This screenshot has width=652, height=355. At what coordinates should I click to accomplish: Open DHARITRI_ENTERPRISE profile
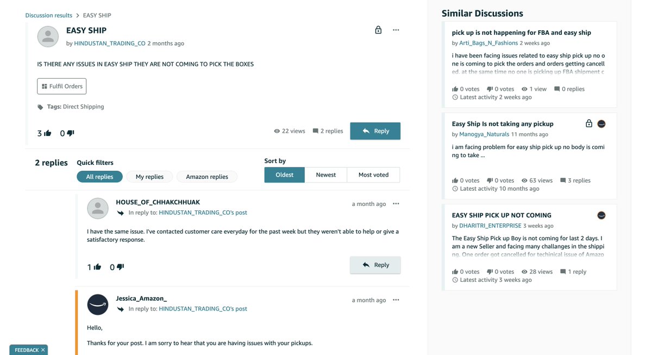tap(490, 226)
